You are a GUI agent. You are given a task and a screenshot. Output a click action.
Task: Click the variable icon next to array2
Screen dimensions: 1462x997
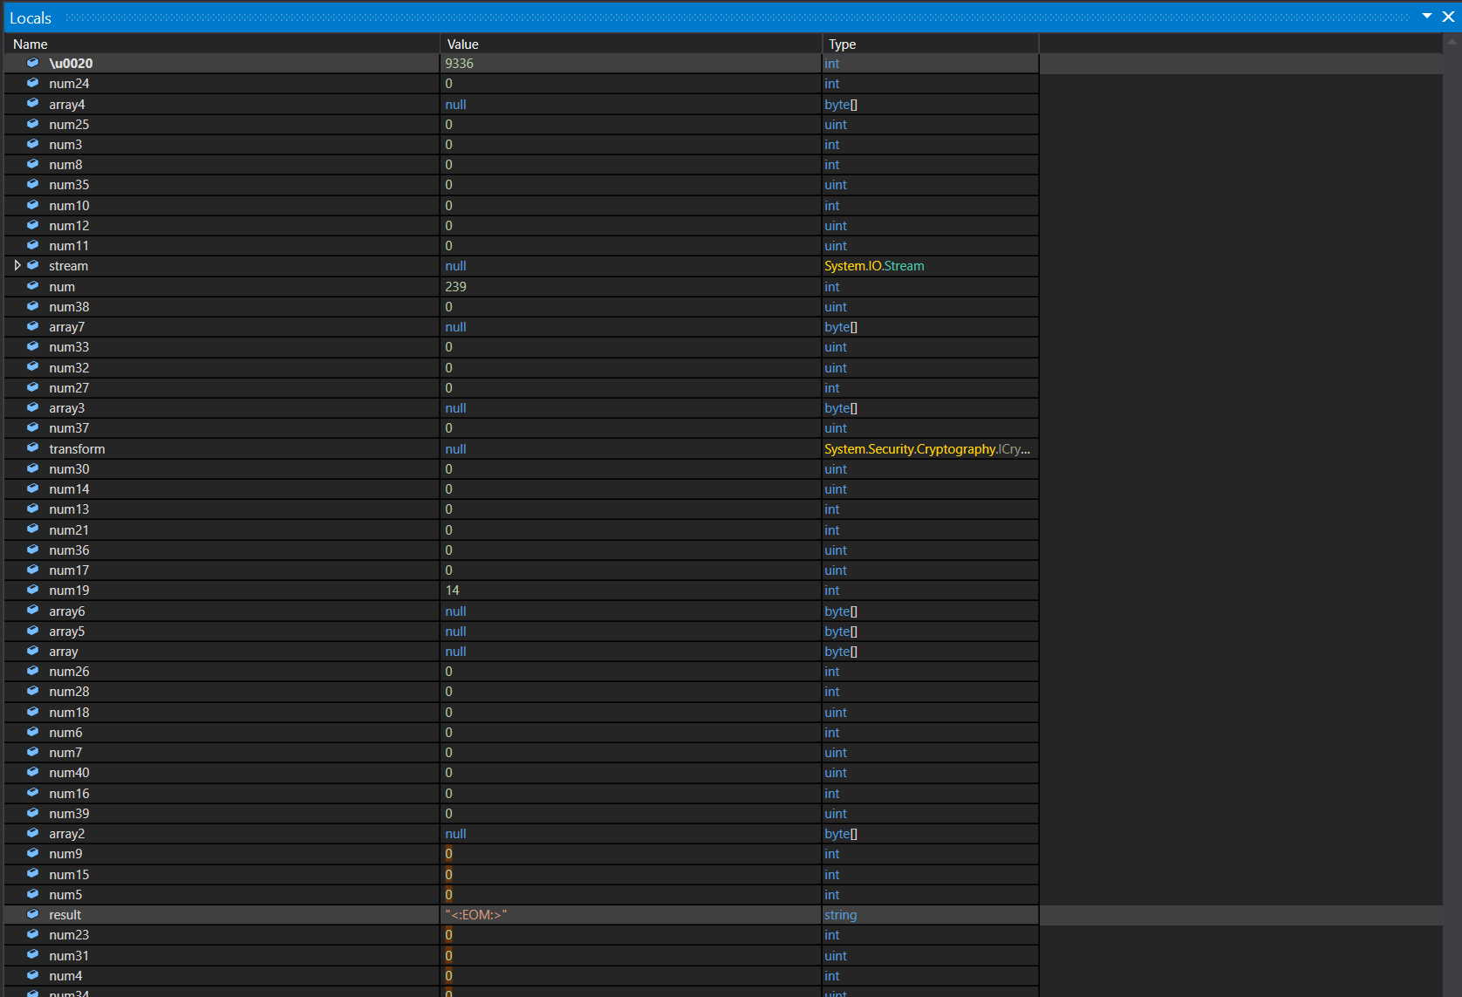(x=32, y=833)
